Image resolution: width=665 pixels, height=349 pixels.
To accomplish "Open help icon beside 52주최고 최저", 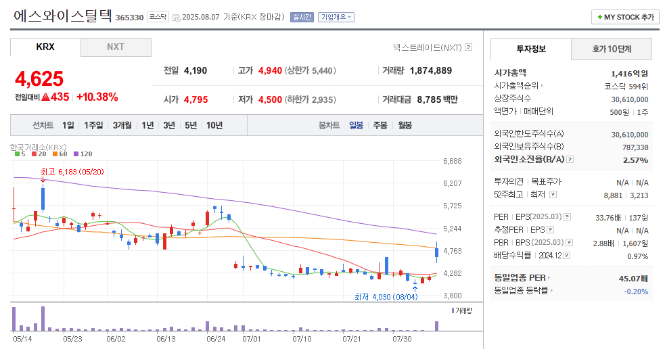I will coord(553,194).
